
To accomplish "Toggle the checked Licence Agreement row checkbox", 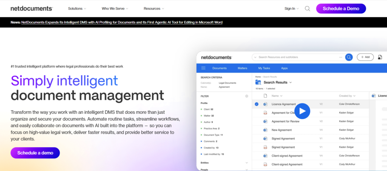I will [x=257, y=104].
